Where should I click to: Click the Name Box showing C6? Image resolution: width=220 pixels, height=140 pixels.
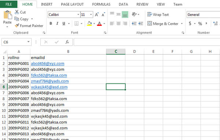pyautogui.click(x=16, y=42)
